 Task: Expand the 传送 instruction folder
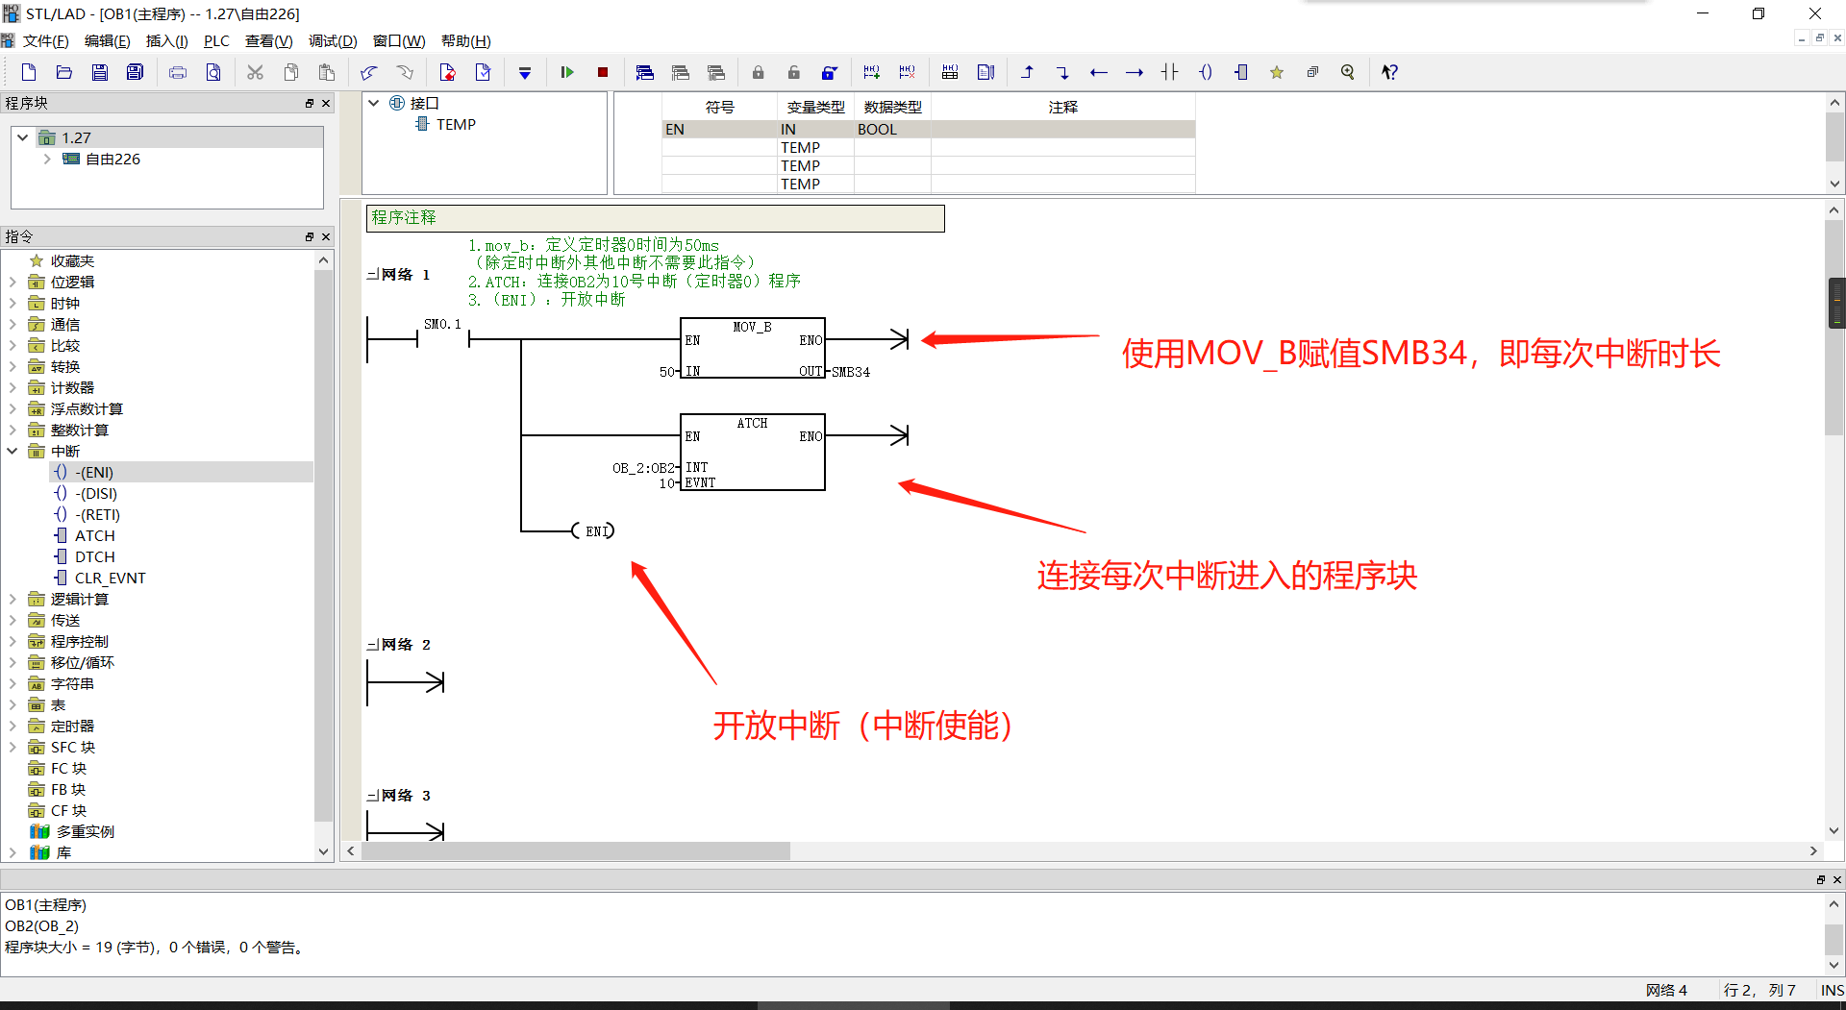pyautogui.click(x=12, y=620)
